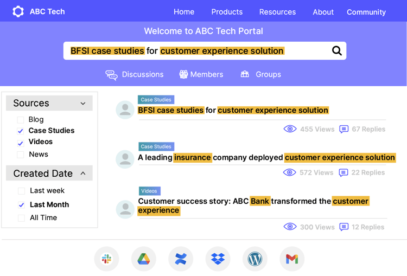
Task: Uncheck the Videos source checkbox
Action: coord(21,143)
